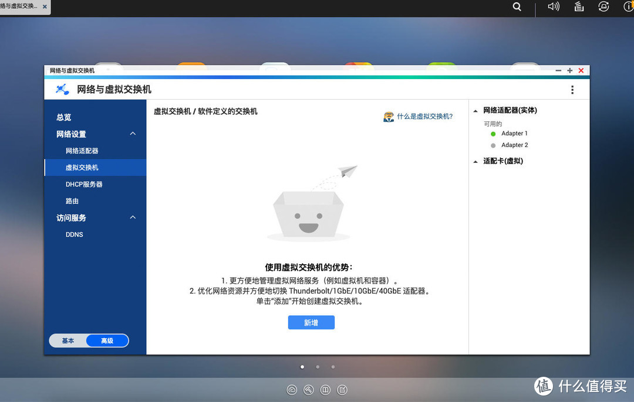Viewport: 634px width, 402px height.
Task: Open the volume speaker icon
Action: (x=554, y=6)
